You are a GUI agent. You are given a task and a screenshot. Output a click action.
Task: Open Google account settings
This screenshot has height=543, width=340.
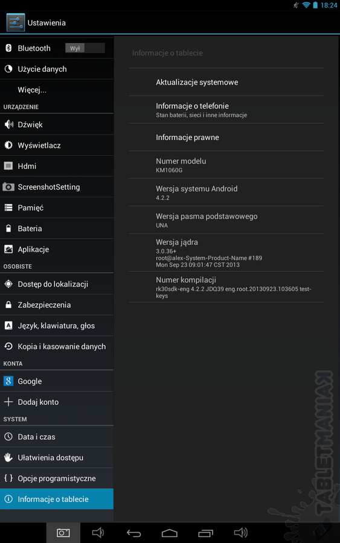click(x=57, y=381)
